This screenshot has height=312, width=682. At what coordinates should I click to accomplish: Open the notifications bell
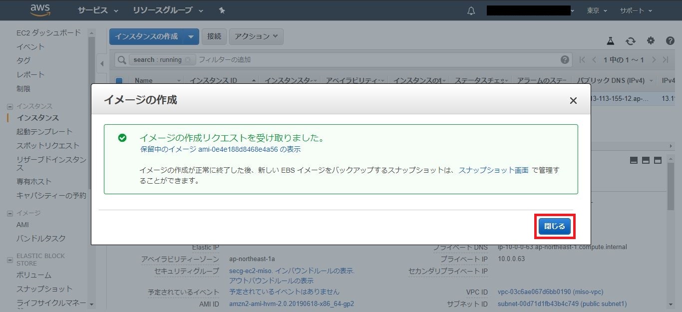point(471,11)
